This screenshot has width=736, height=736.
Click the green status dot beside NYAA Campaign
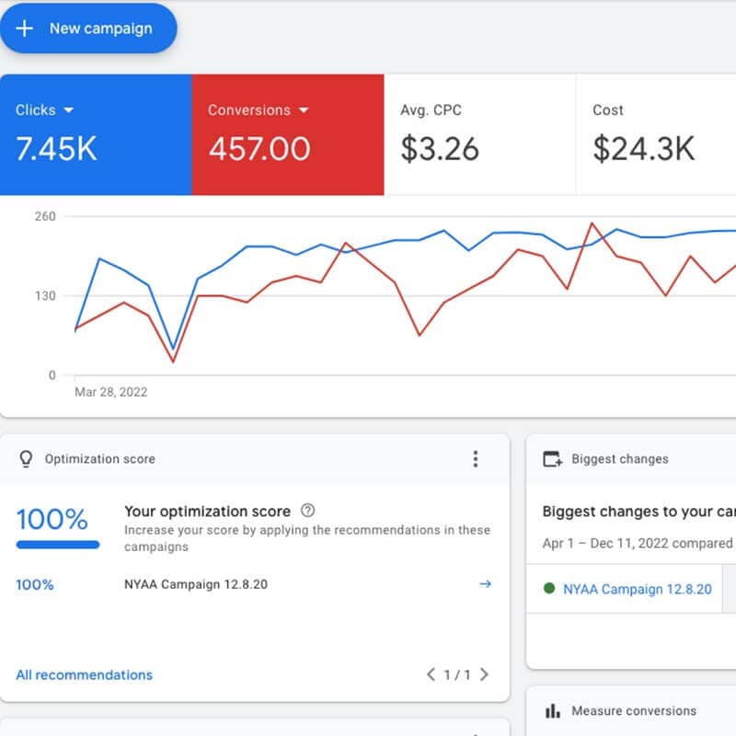click(549, 589)
